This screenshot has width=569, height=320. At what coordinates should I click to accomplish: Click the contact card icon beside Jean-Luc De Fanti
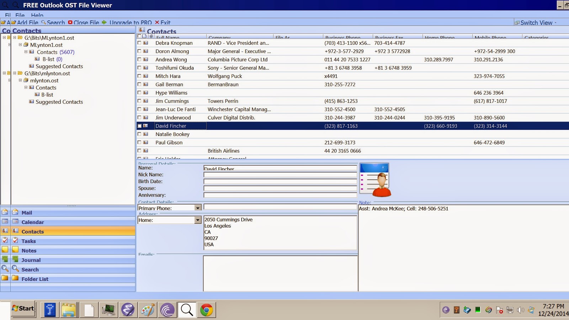coord(145,109)
